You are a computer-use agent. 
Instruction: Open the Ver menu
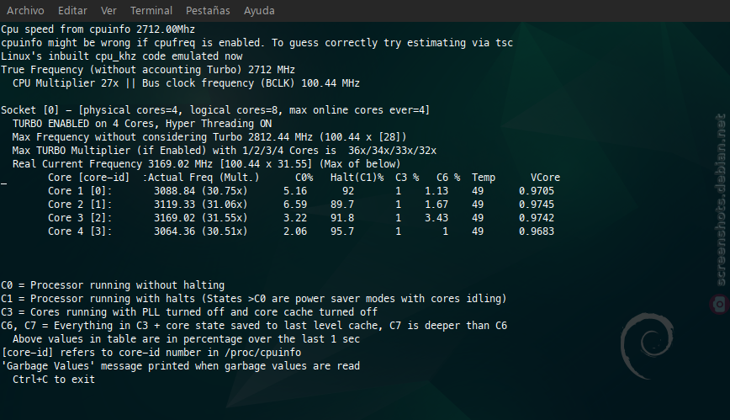(x=108, y=10)
